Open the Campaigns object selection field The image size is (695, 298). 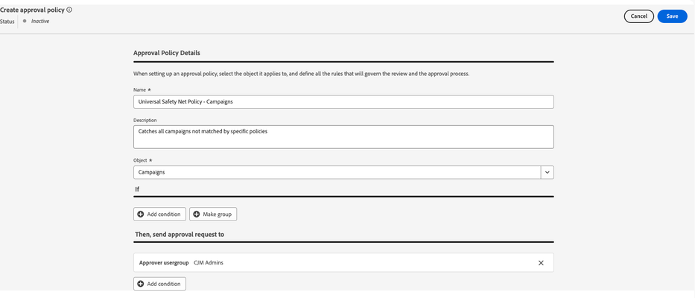(337, 173)
